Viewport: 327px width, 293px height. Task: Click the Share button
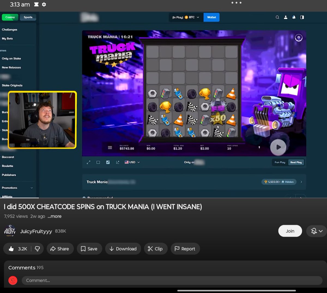[60, 249]
